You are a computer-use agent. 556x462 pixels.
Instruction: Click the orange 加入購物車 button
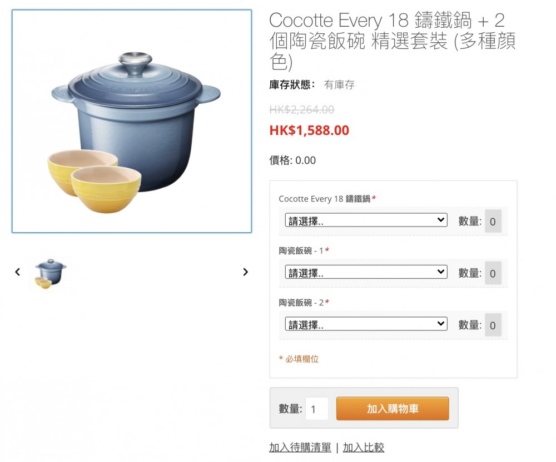pos(393,409)
